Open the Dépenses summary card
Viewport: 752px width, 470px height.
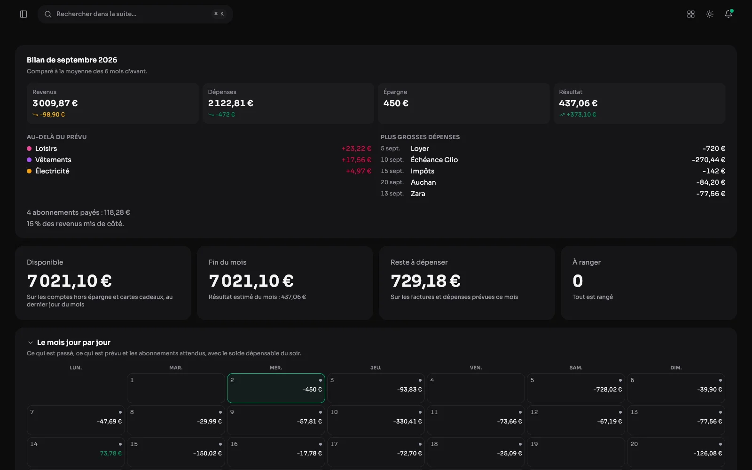tap(288, 103)
